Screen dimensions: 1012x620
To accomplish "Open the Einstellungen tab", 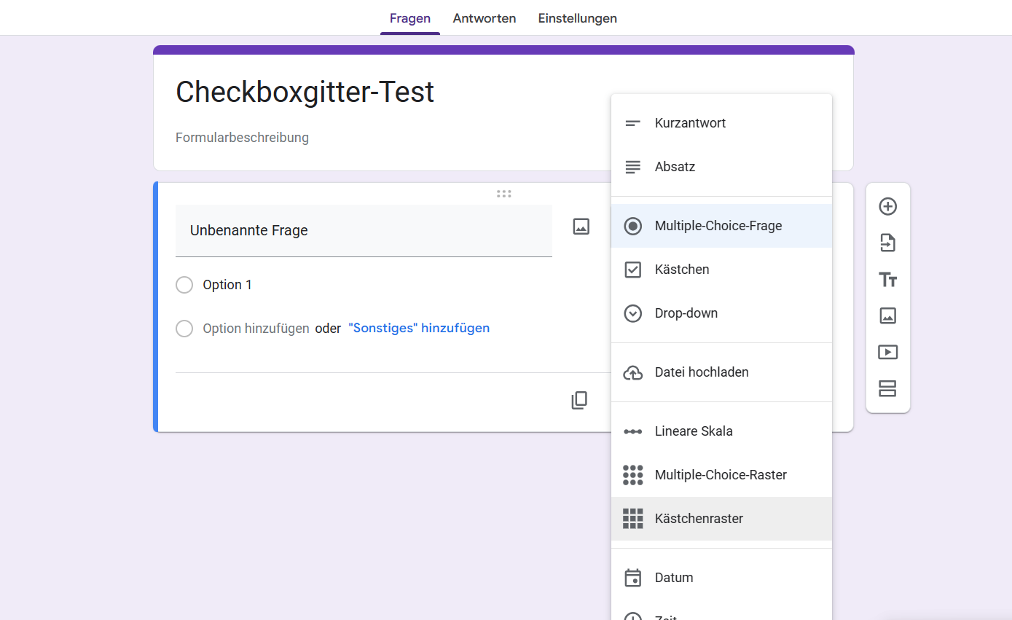I will pyautogui.click(x=577, y=18).
